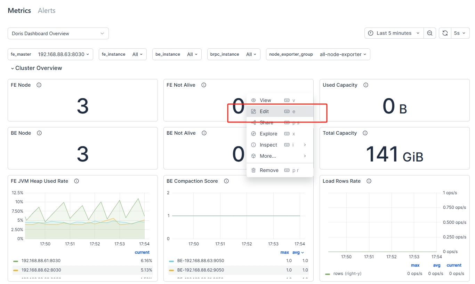The image size is (475, 284).
Task: Open the Last 5 minutes time picker
Action: pyautogui.click(x=394, y=33)
